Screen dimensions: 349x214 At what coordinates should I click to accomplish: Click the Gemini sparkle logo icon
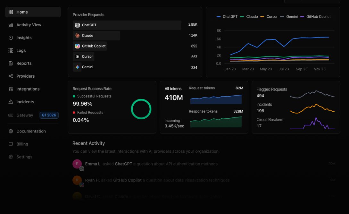click(77, 67)
